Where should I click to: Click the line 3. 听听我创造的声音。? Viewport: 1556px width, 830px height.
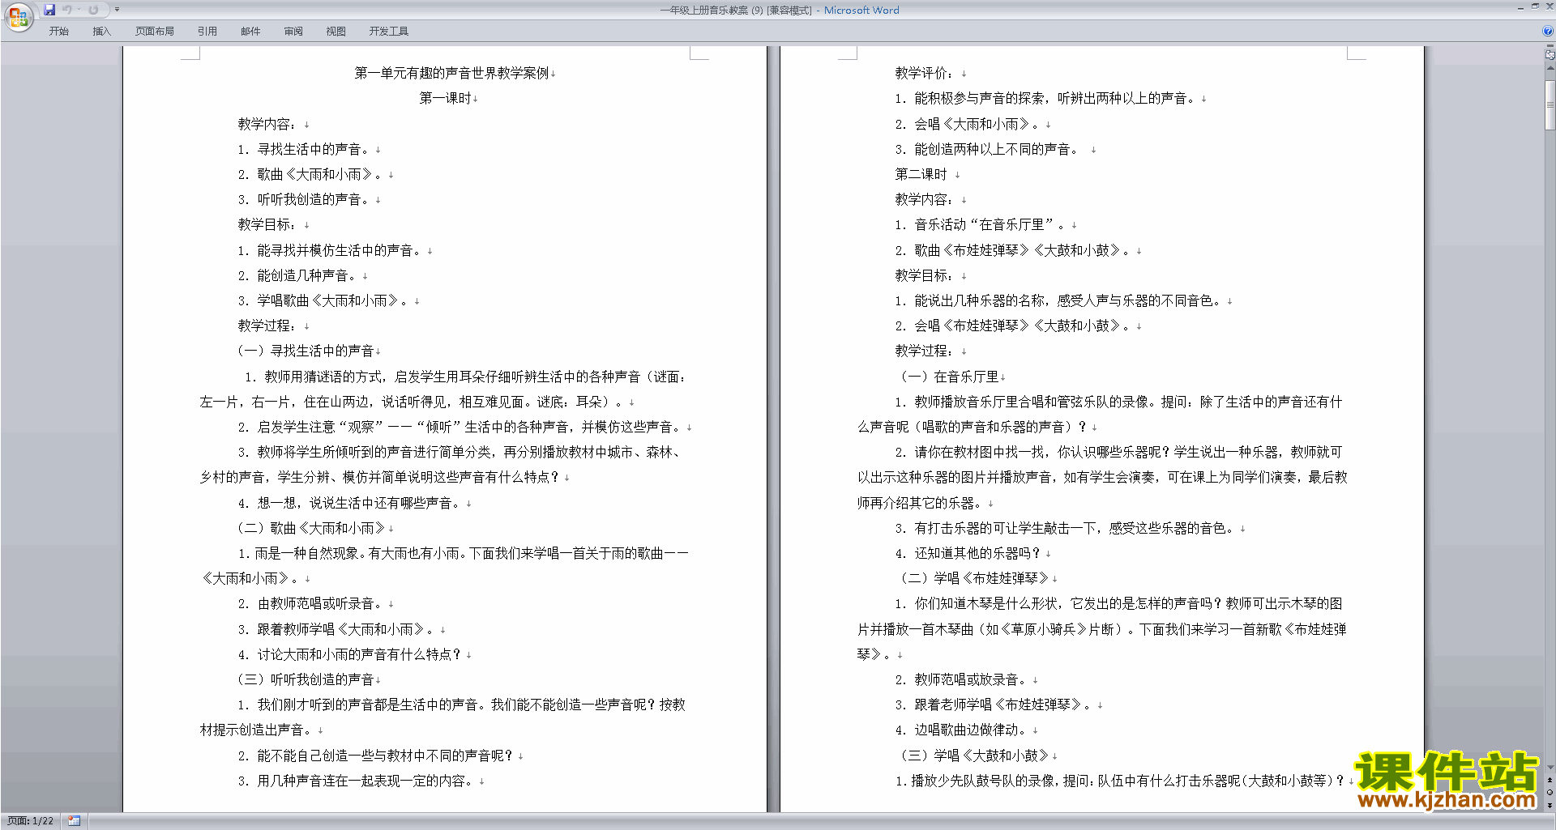coord(305,199)
